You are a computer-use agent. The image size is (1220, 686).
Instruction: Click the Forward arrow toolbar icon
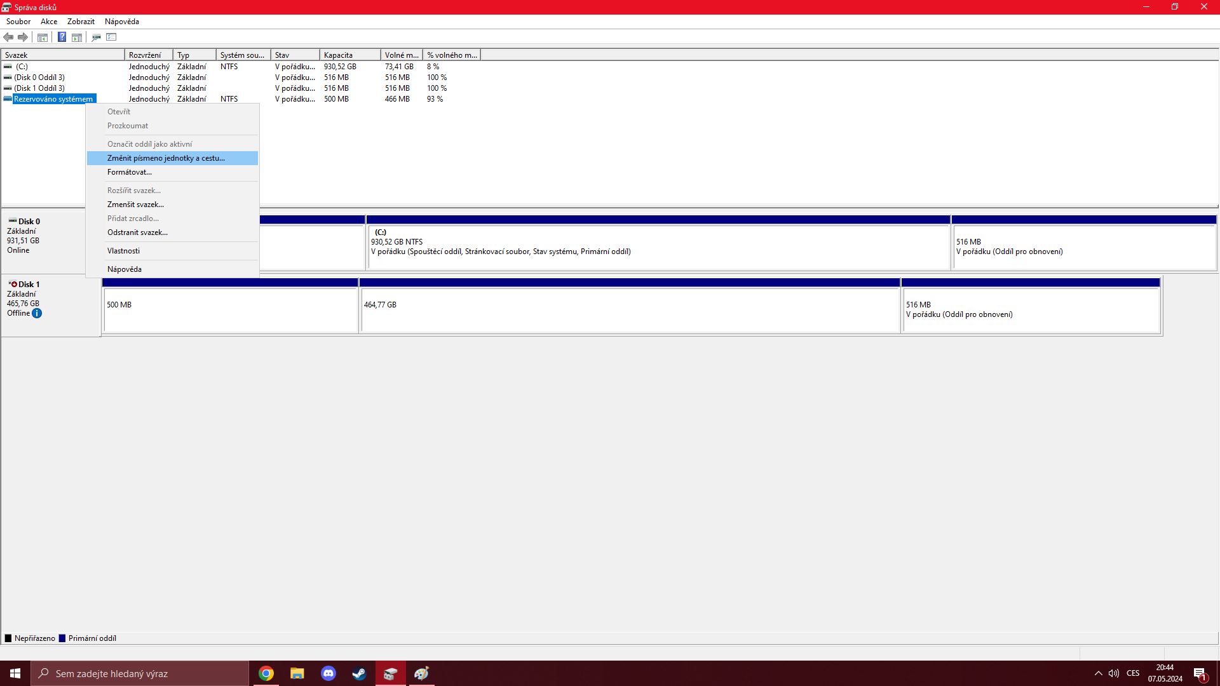pos(23,37)
